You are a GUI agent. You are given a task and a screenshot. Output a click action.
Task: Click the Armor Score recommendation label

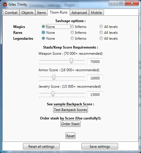69,70
